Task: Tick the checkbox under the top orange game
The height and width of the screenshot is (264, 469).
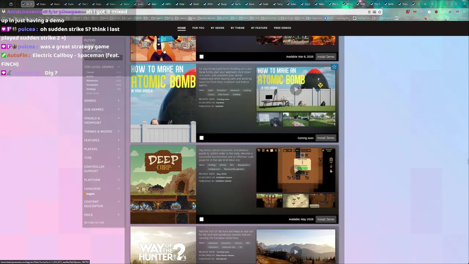Action: (202, 57)
